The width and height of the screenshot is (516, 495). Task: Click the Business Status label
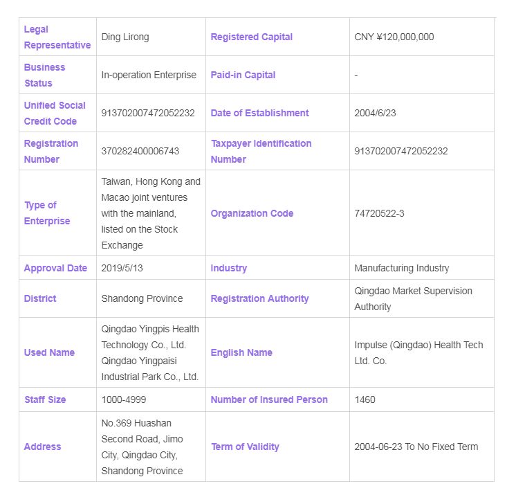[44, 75]
